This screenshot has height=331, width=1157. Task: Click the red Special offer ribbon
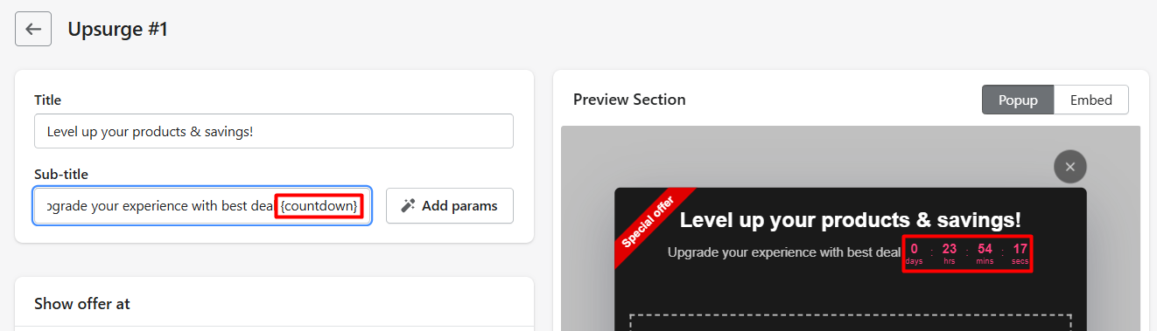(649, 224)
